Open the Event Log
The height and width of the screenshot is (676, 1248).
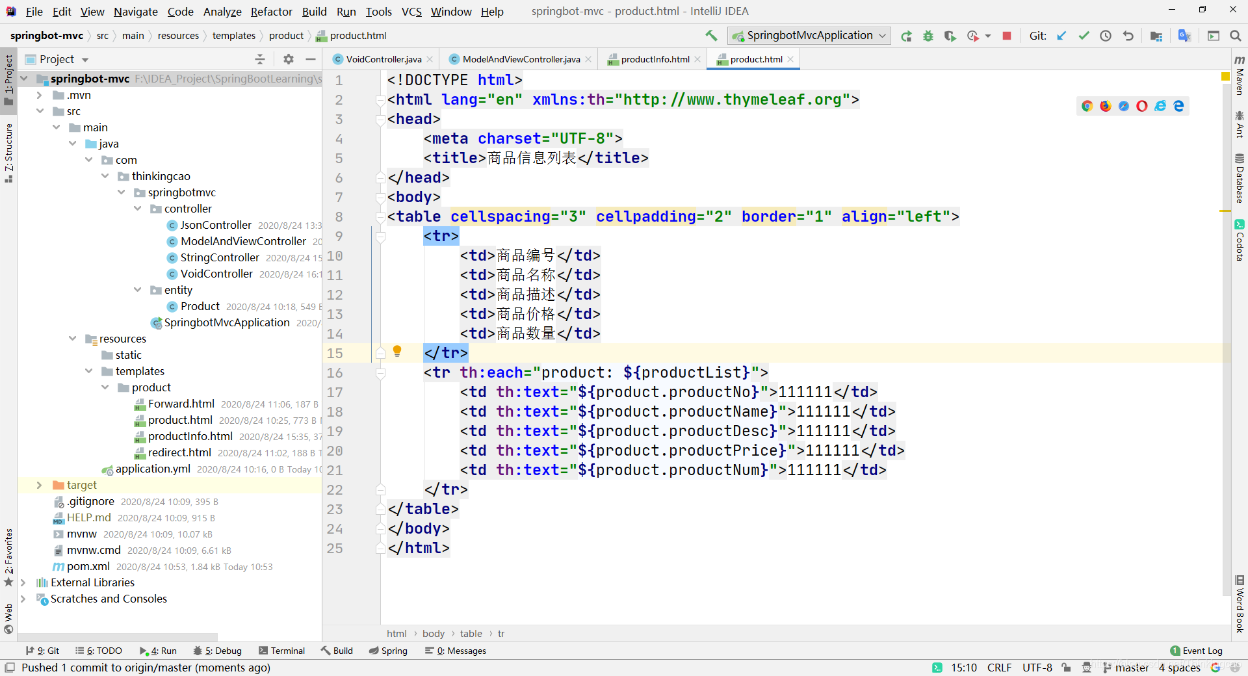pos(1196,651)
